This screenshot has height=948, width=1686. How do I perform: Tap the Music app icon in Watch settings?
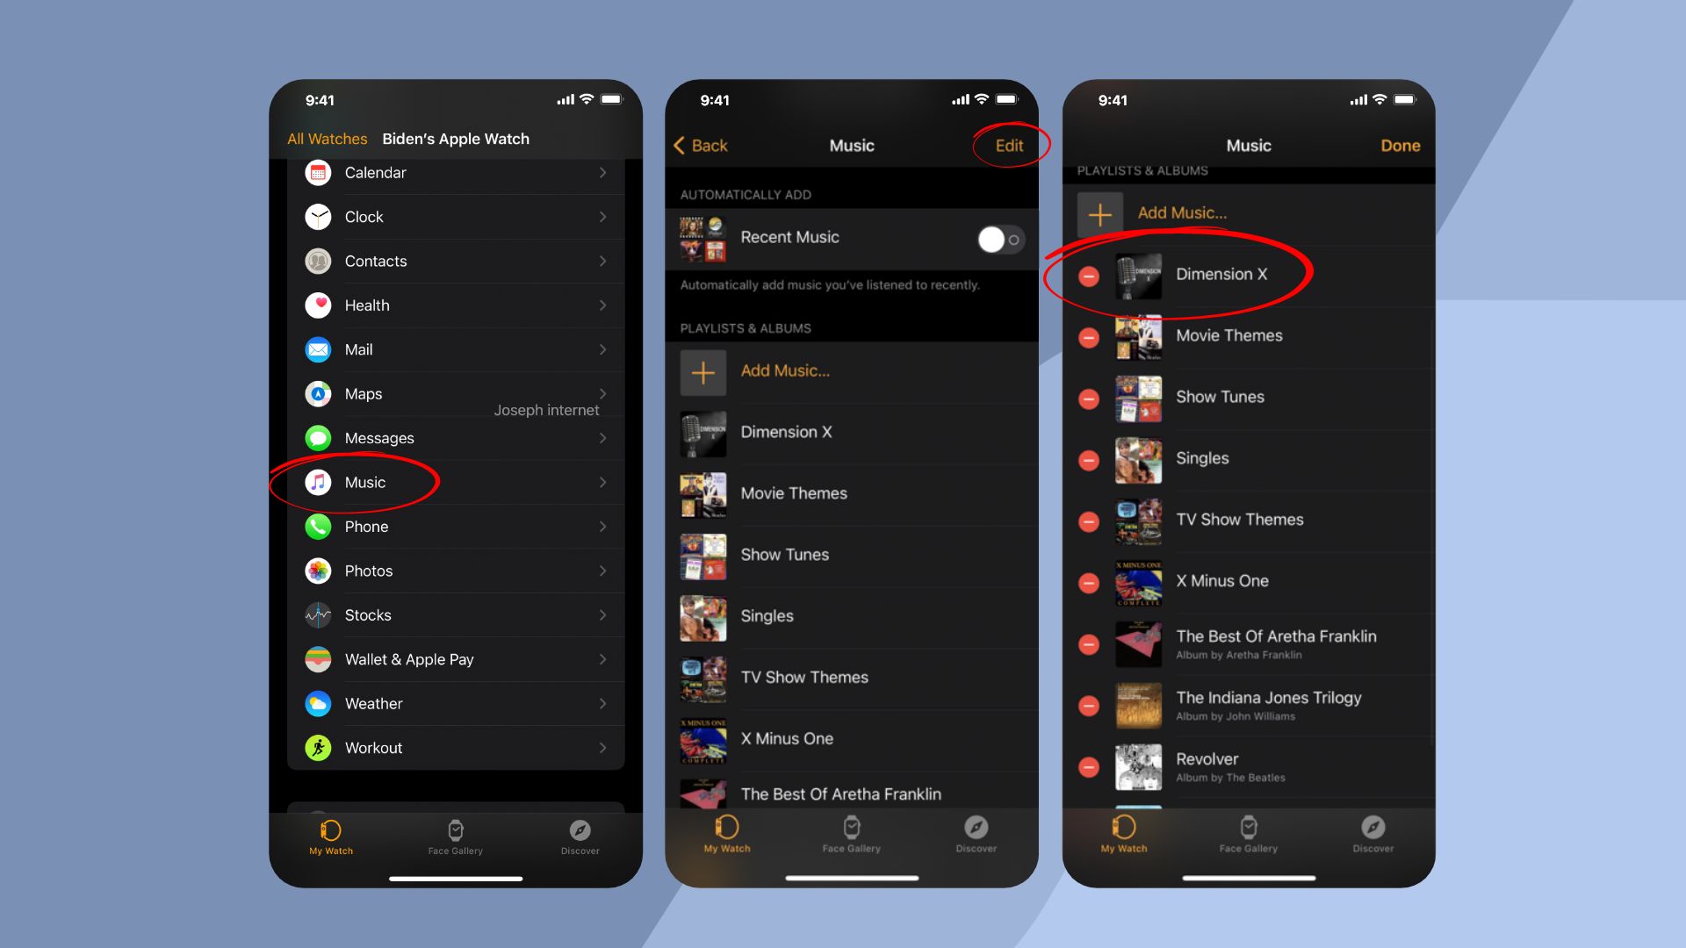coord(321,482)
